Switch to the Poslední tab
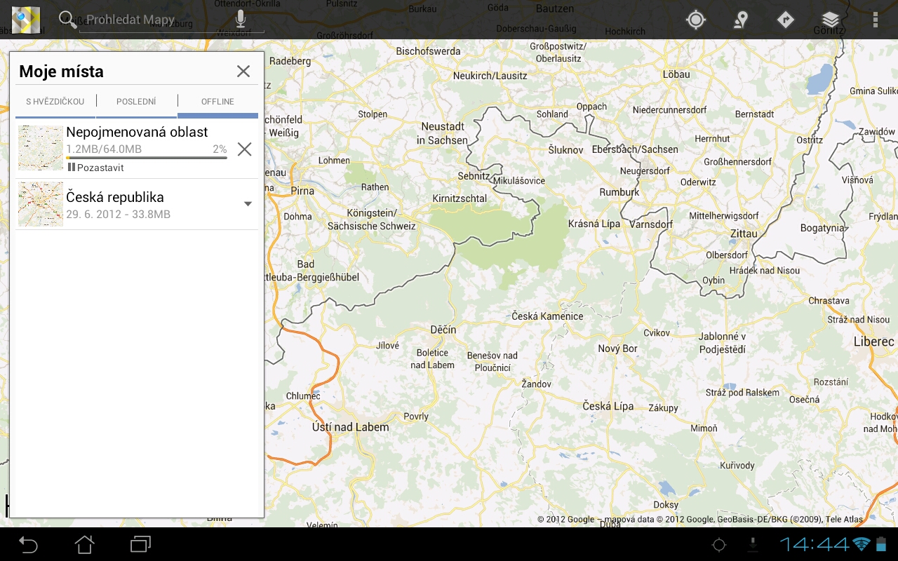This screenshot has width=898, height=561. tap(136, 102)
